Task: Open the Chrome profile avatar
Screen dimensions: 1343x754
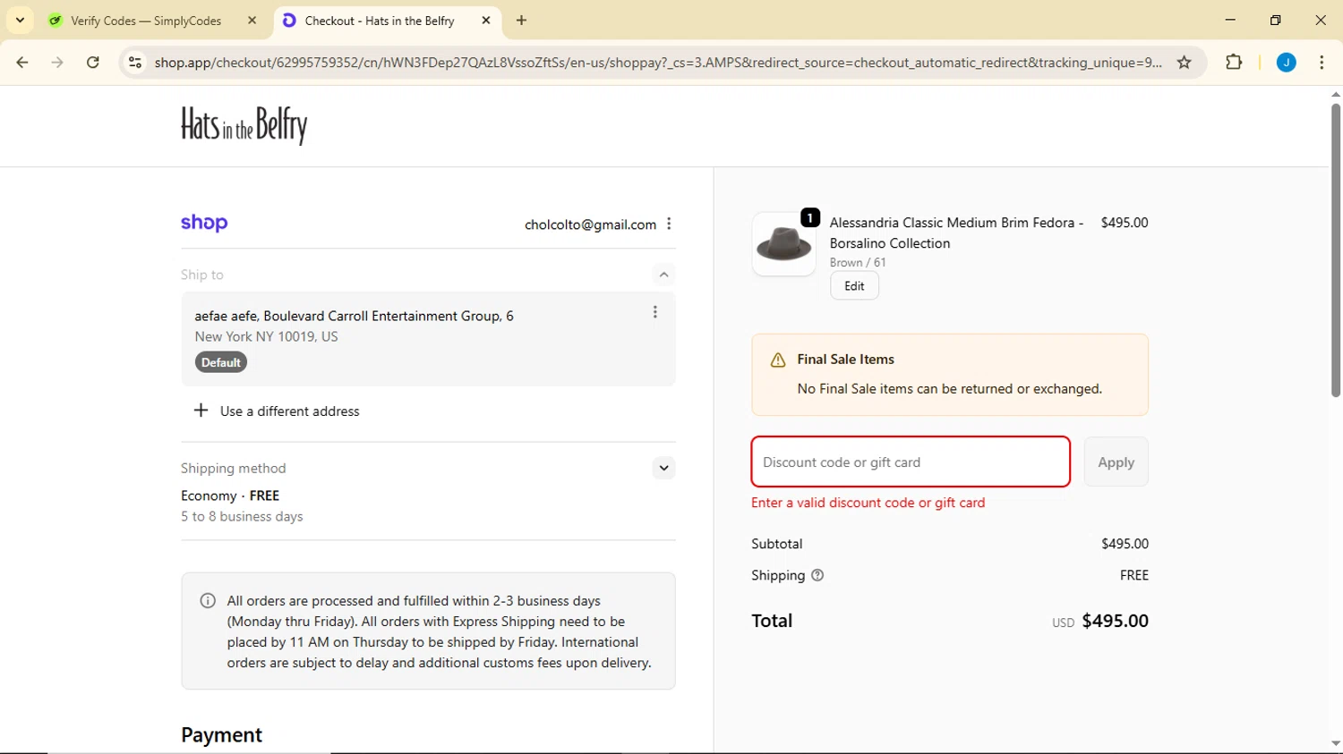Action: (x=1287, y=63)
